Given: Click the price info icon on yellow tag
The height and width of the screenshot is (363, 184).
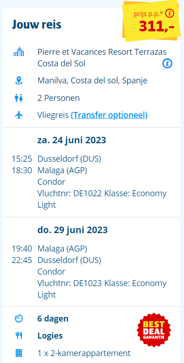Looking at the screenshot, I should click(x=170, y=14).
